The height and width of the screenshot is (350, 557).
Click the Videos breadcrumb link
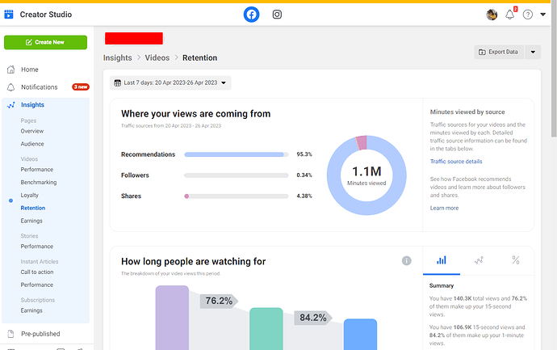157,57
